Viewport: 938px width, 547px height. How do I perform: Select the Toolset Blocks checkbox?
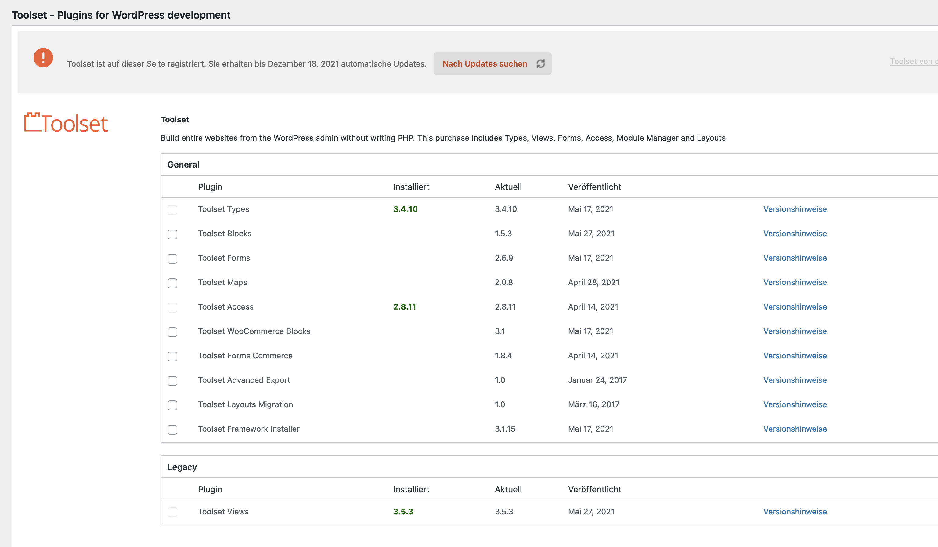point(172,234)
